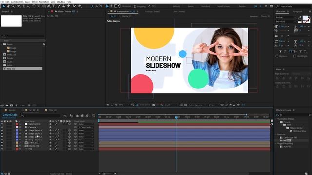
Task: Click the motion blur enable icon in timeline
Action: pos(87,116)
